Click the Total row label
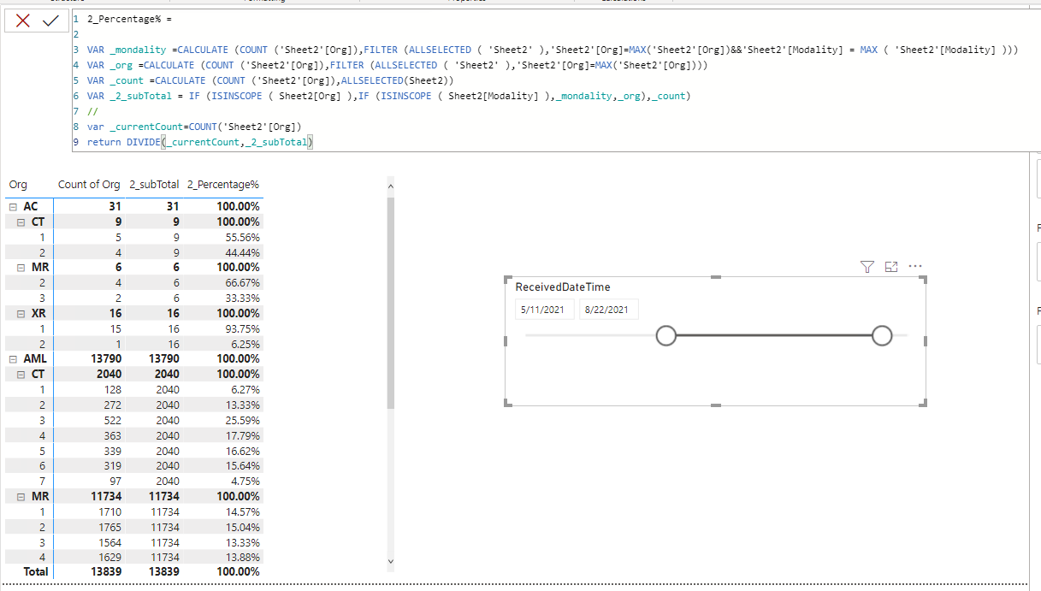This screenshot has width=1041, height=591. (x=36, y=571)
